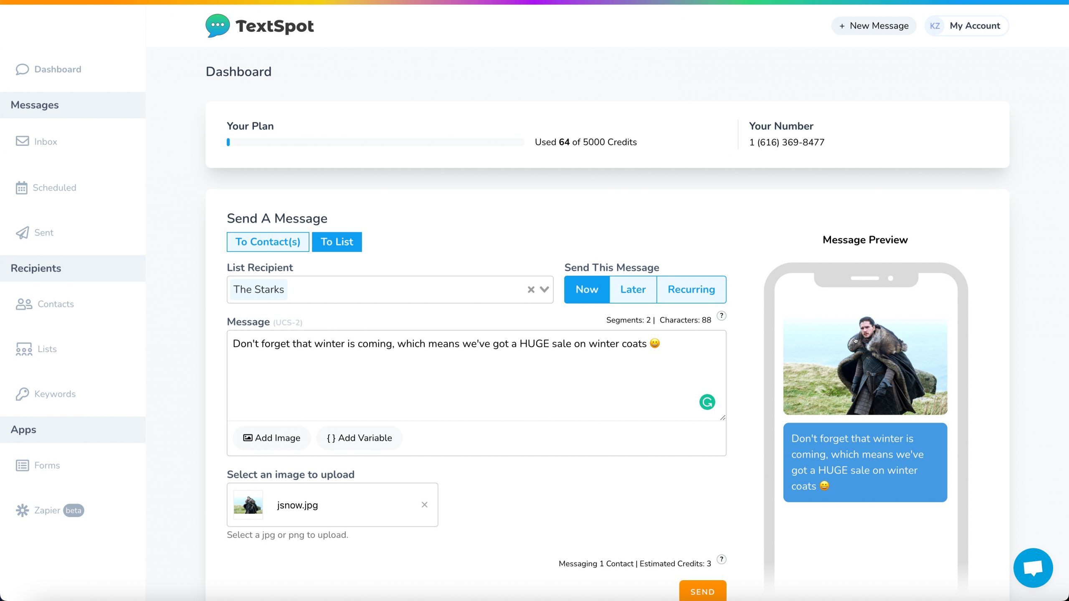The image size is (1069, 601).
Task: Switch send timing to Later
Action: pos(633,289)
